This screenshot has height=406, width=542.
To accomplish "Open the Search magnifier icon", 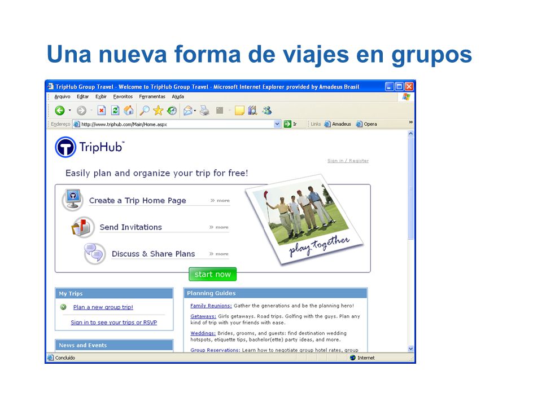I will click(144, 111).
